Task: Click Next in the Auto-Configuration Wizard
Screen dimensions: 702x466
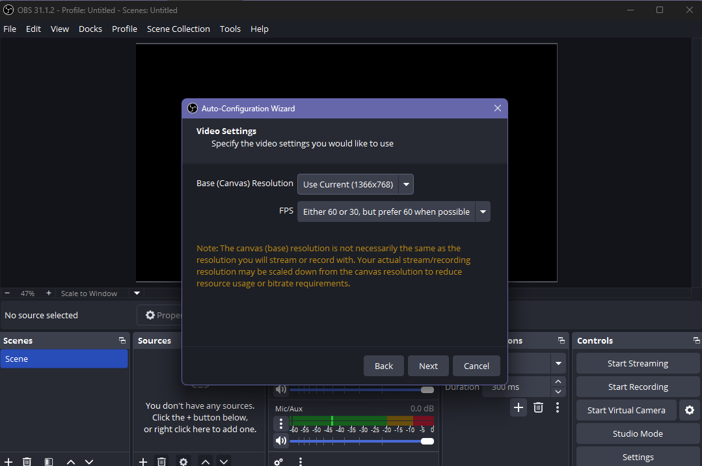Action: click(x=427, y=365)
